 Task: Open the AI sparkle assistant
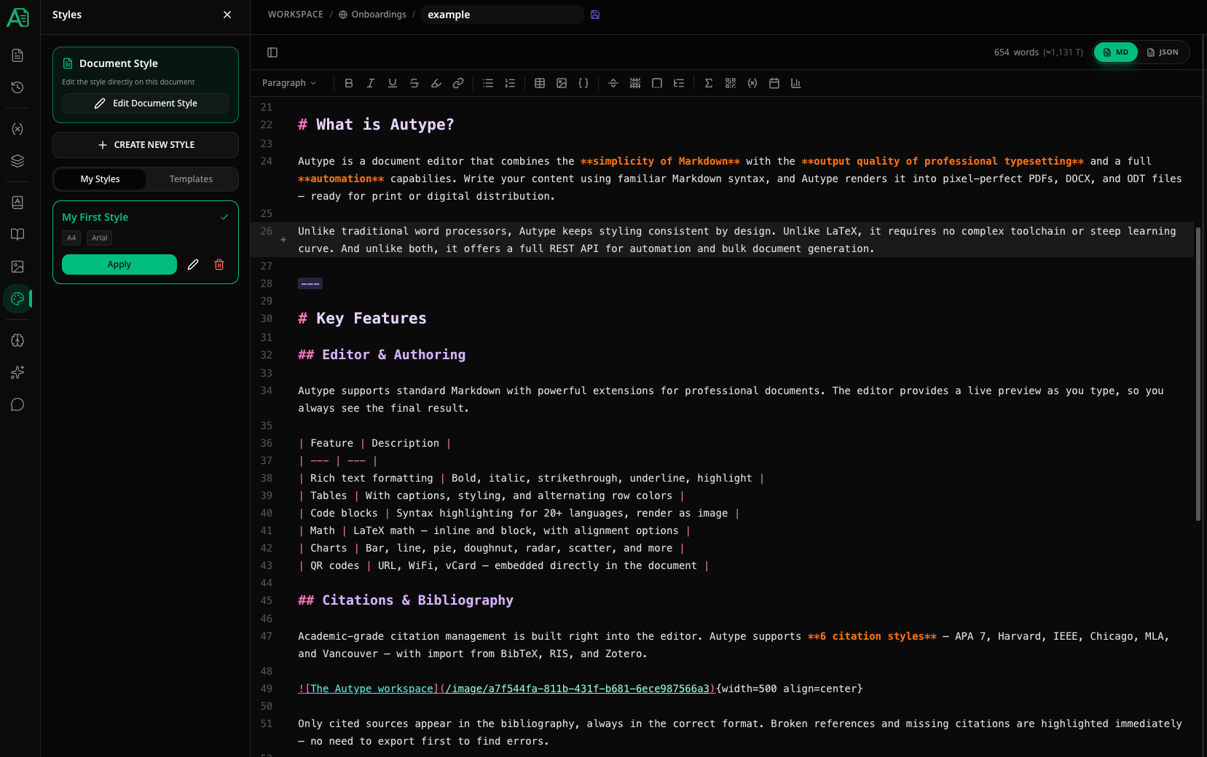[x=17, y=372]
